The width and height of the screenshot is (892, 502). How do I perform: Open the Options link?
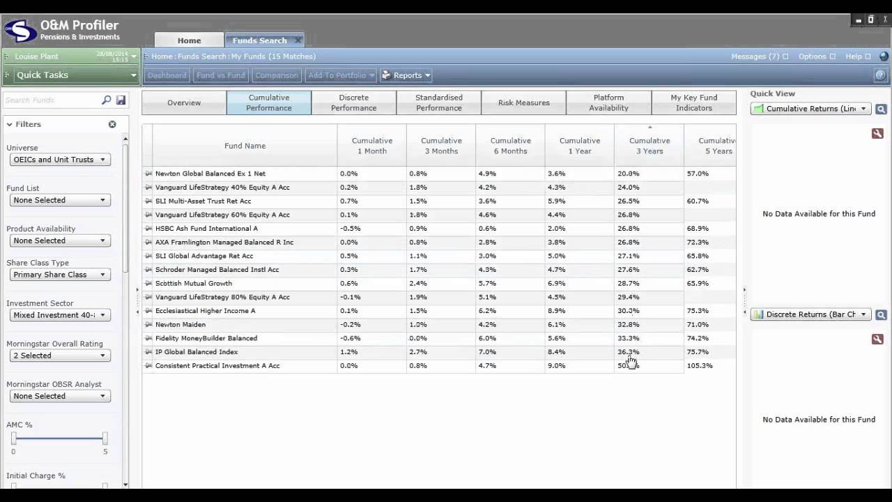(x=816, y=56)
